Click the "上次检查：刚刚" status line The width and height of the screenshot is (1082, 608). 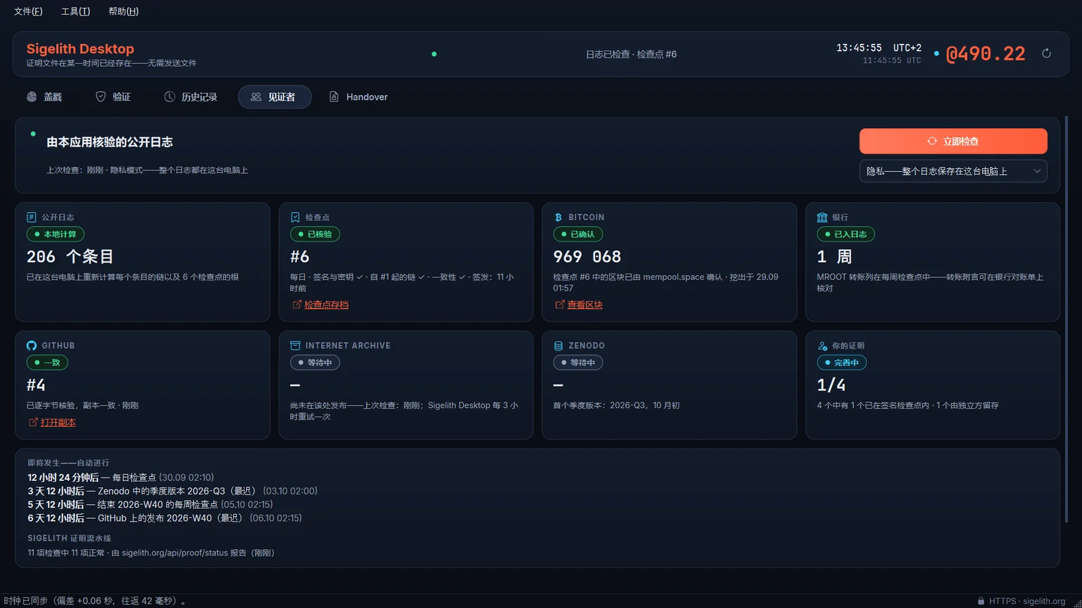tap(147, 170)
